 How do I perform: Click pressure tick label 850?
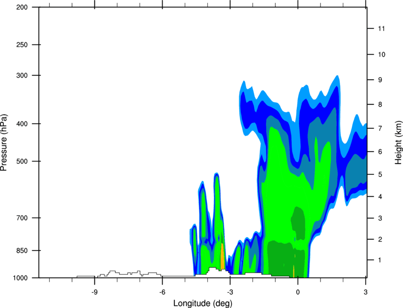click(x=22, y=250)
